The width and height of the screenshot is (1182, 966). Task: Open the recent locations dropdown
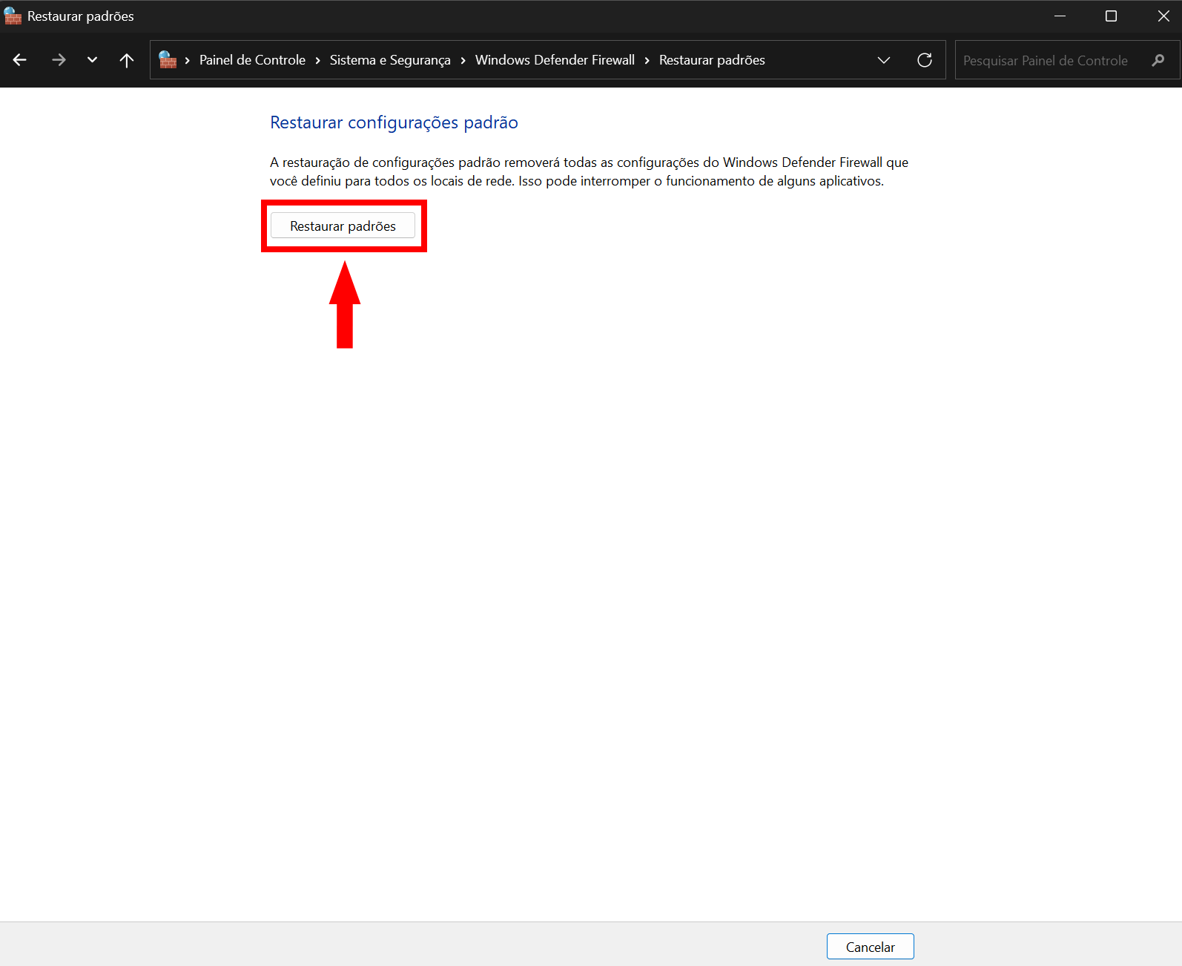pyautogui.click(x=92, y=60)
